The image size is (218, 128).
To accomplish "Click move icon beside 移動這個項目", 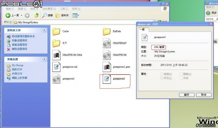I will pos(9,41).
